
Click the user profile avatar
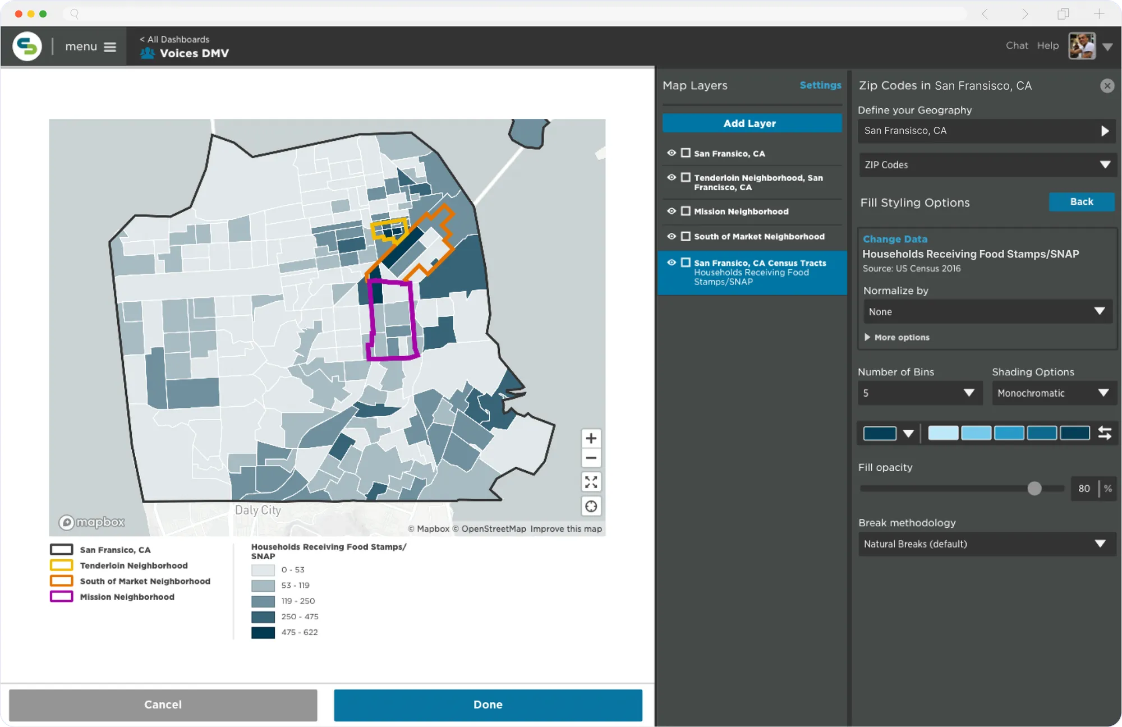[1082, 46]
